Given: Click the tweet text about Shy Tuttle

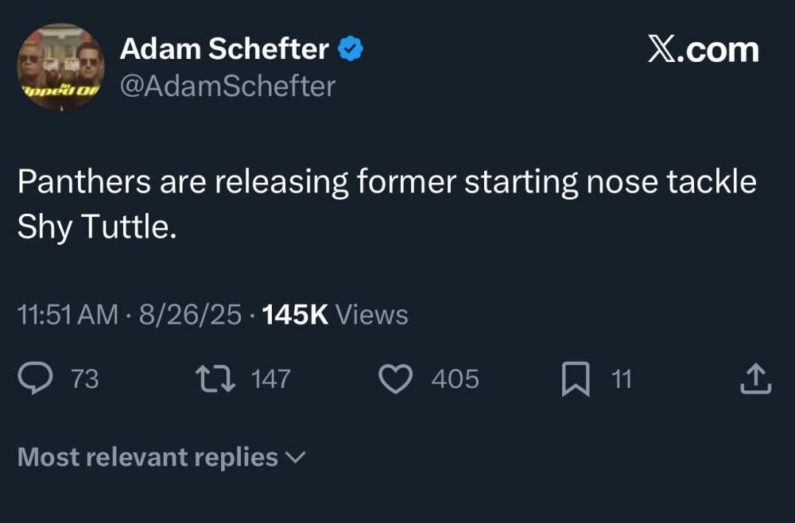Looking at the screenshot, I should tap(386, 204).
